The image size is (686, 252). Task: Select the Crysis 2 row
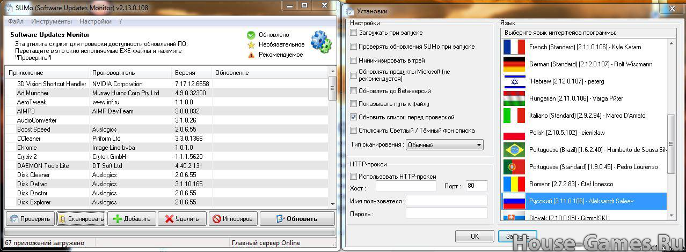(166, 157)
